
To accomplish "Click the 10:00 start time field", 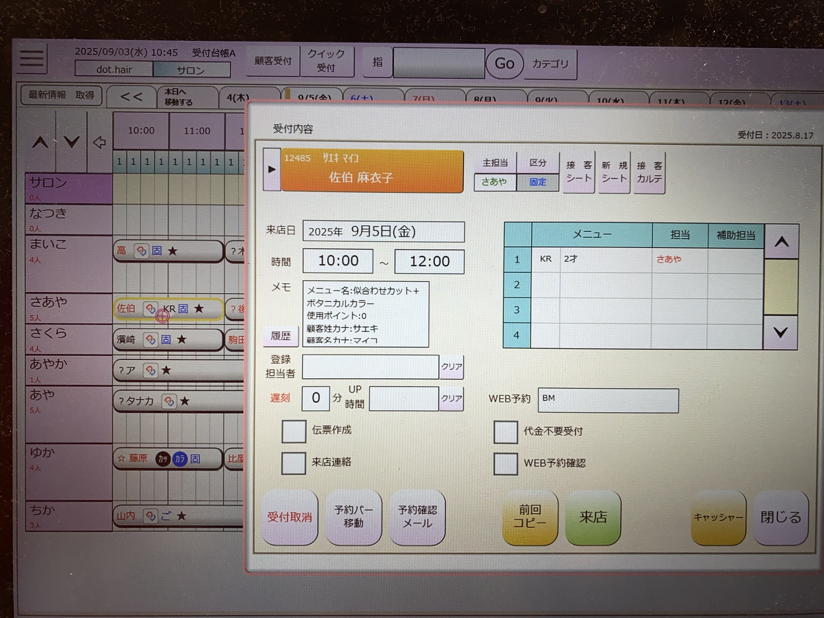I will pyautogui.click(x=338, y=261).
